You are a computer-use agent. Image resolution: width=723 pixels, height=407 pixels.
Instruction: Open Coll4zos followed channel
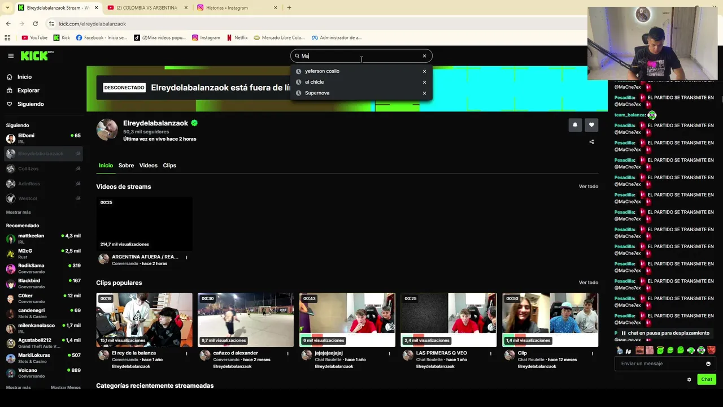(x=43, y=168)
